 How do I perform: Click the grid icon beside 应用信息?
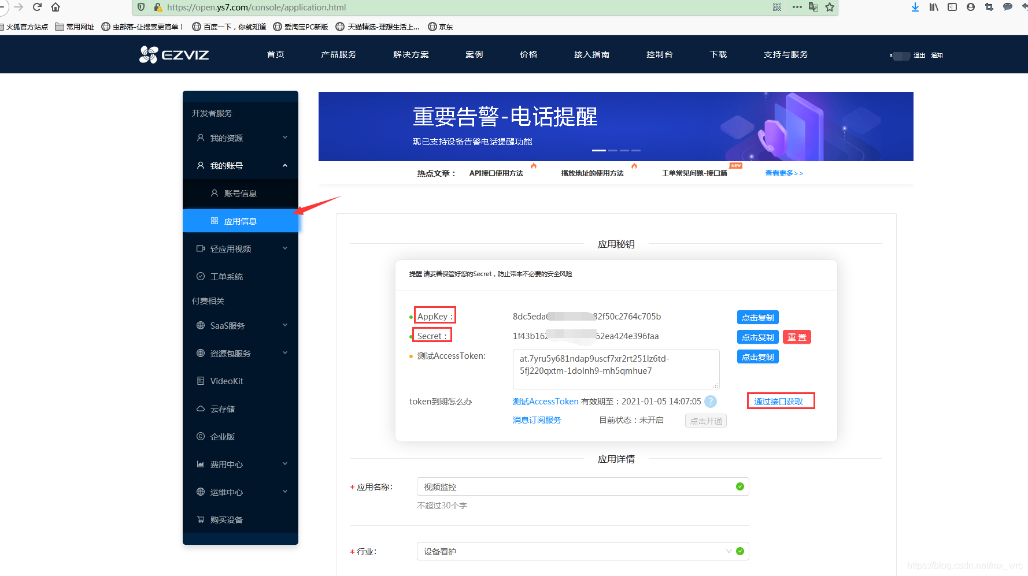click(x=213, y=221)
